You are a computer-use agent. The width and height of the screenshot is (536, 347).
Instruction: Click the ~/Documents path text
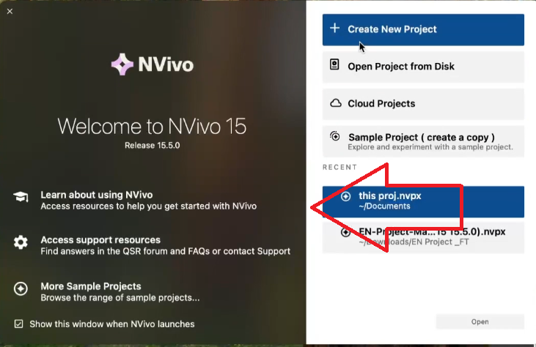384,206
